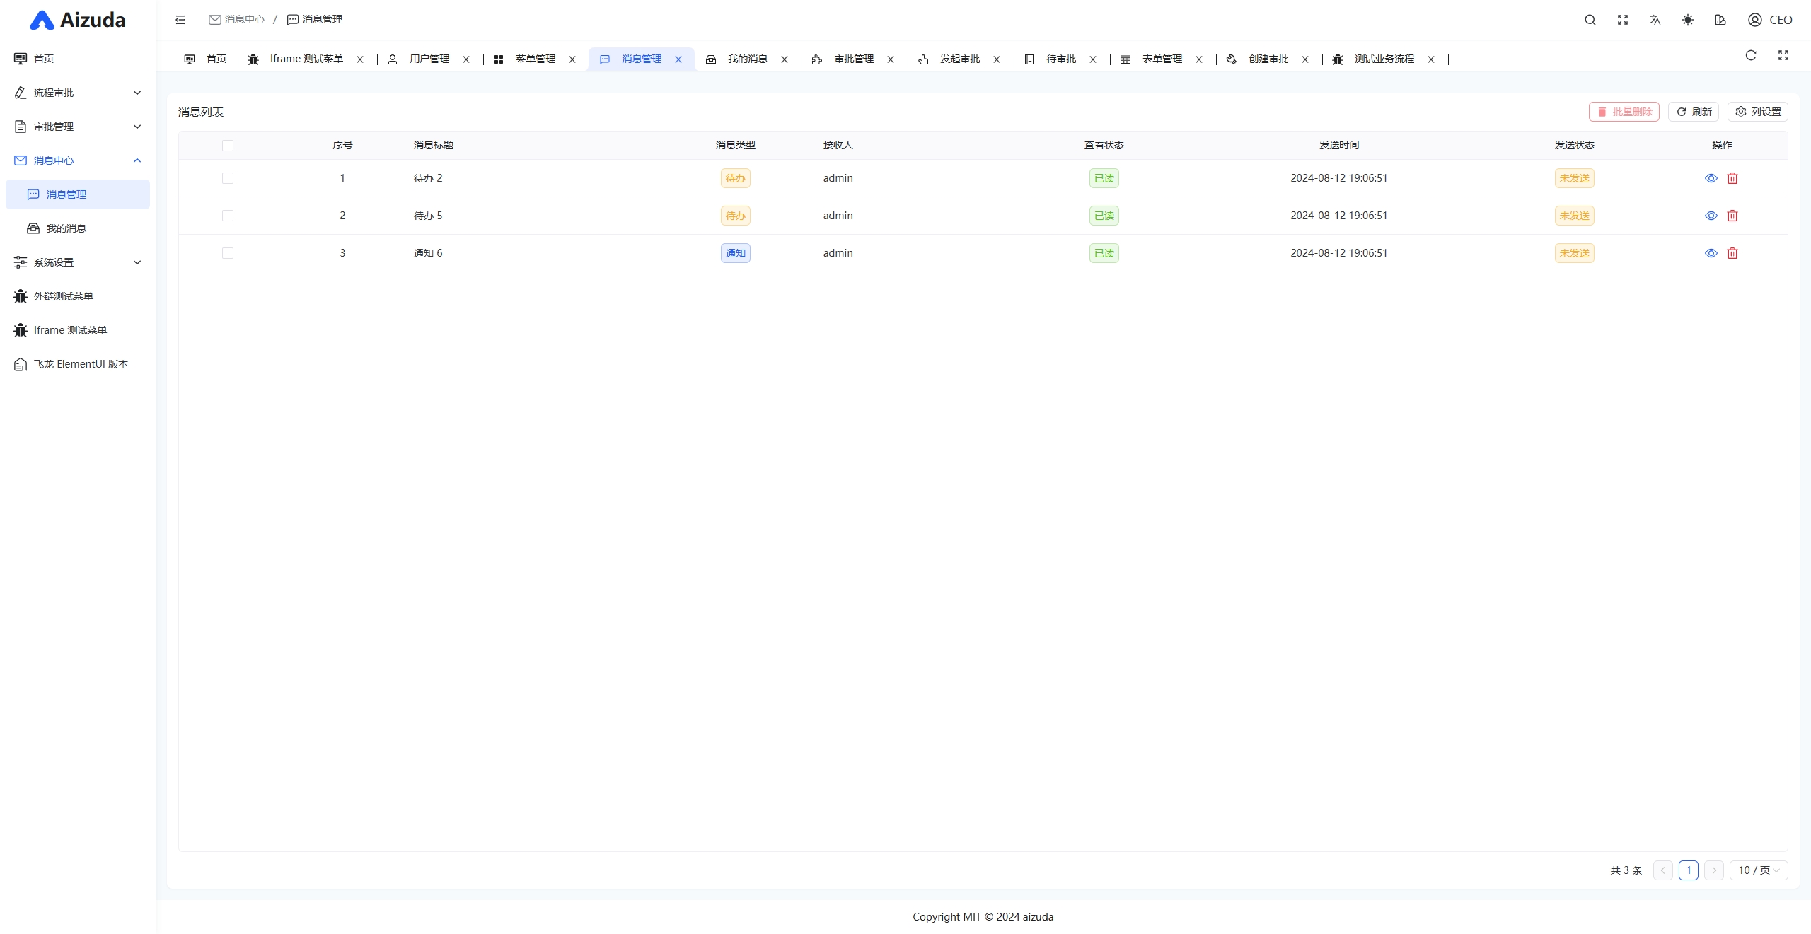The image size is (1811, 934).
Task: Click the search magnifier icon in header
Action: 1590,20
